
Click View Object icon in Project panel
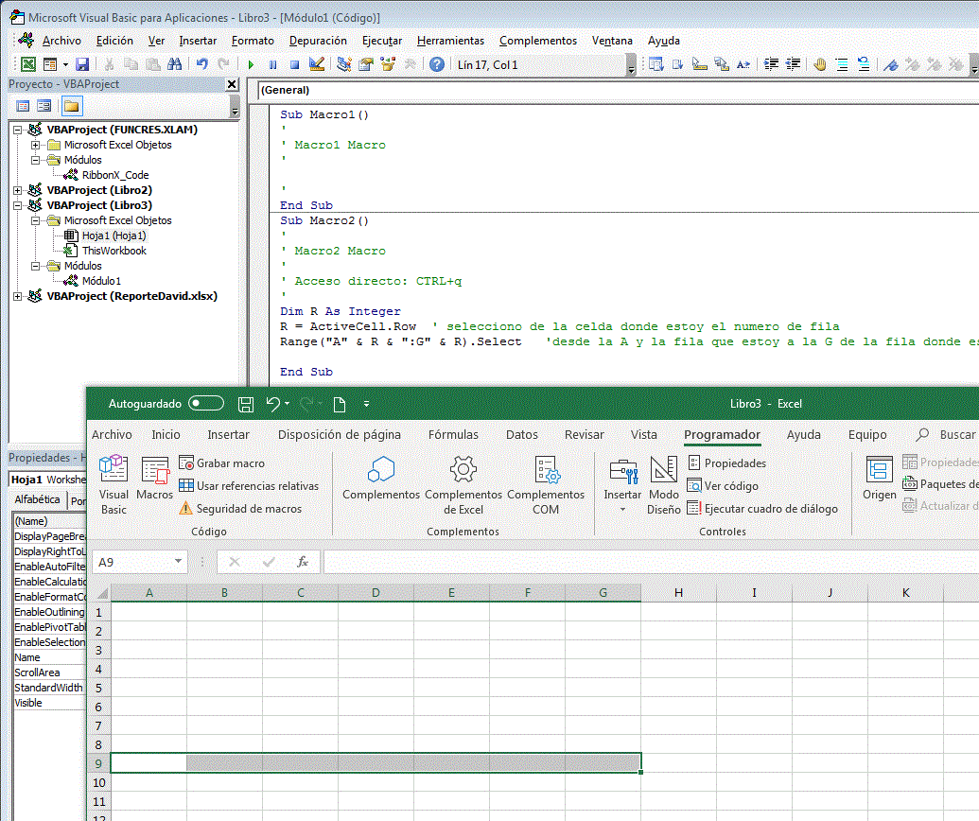tap(44, 106)
